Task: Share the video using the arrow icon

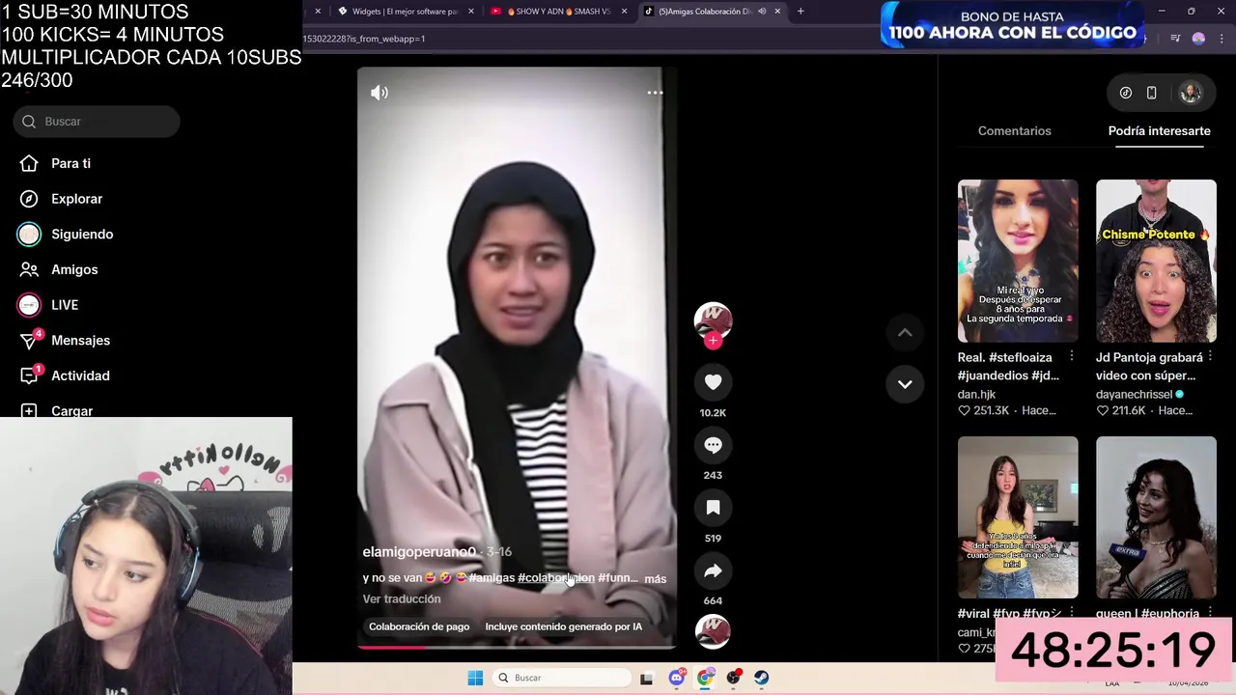Action: pyautogui.click(x=713, y=570)
